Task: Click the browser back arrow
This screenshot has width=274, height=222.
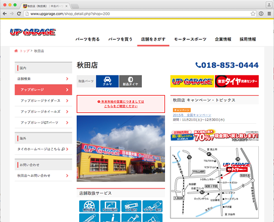Action: pos(5,13)
